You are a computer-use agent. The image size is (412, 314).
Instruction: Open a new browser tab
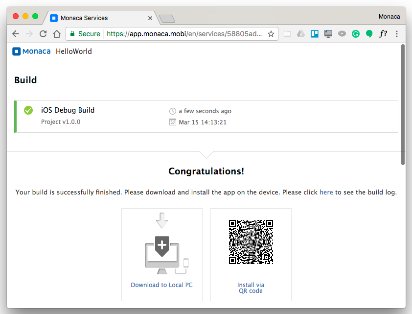pyautogui.click(x=167, y=19)
